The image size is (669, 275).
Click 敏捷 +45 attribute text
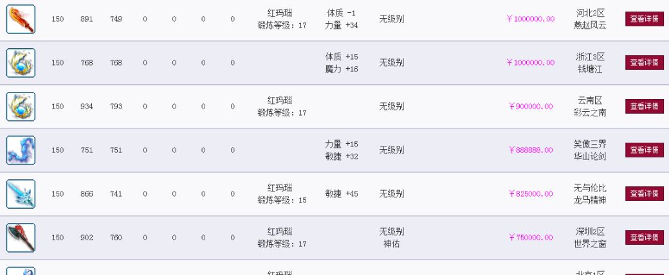coord(342,194)
